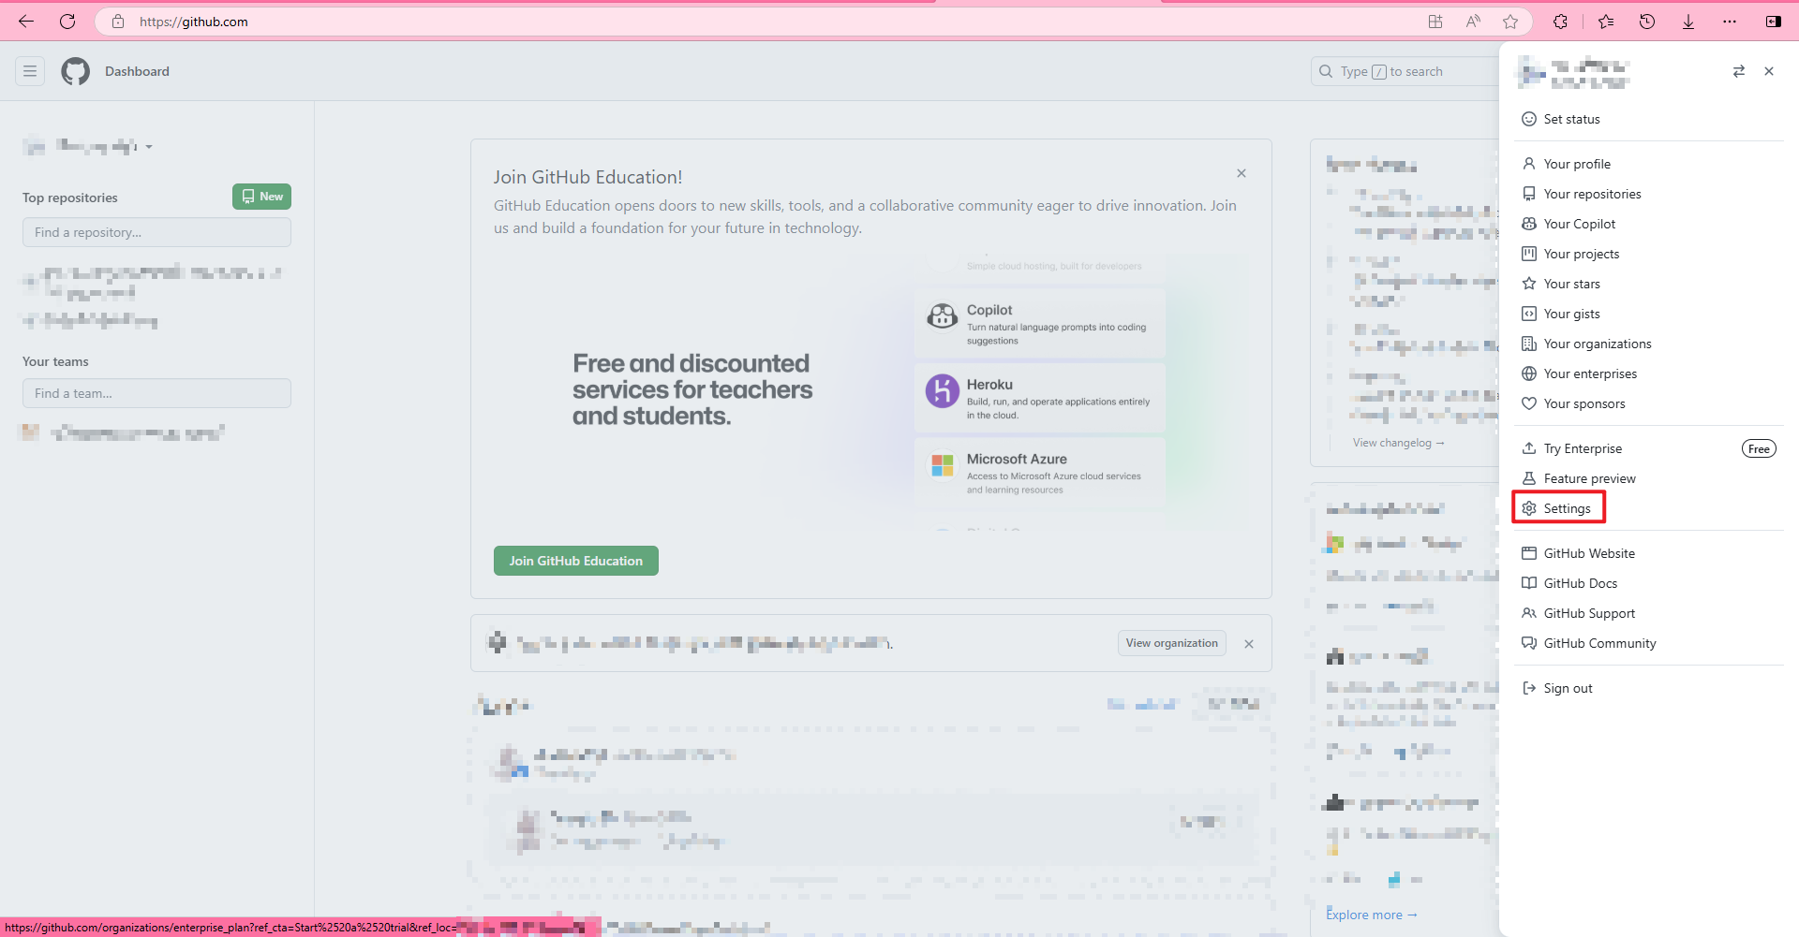Viewport: 1799px width, 937px height.
Task: Open browser history clock icon
Action: click(1647, 22)
